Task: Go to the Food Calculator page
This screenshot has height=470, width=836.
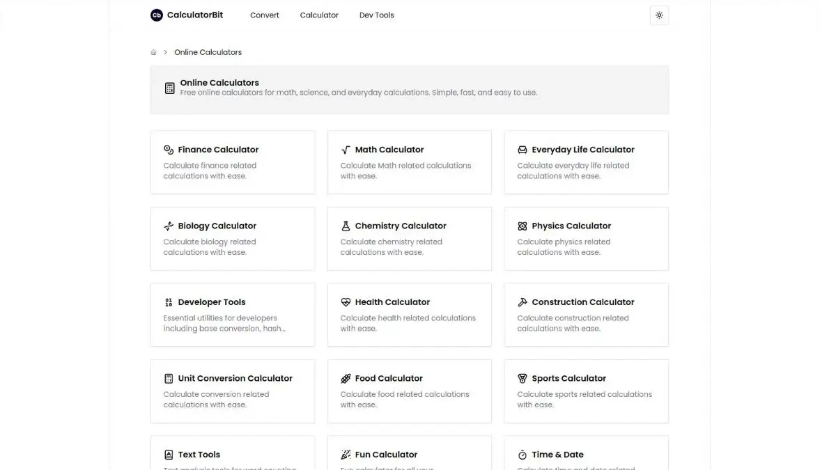Action: click(x=388, y=379)
